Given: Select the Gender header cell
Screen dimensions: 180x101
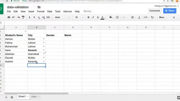Looking at the screenshot, I should point(55,35).
